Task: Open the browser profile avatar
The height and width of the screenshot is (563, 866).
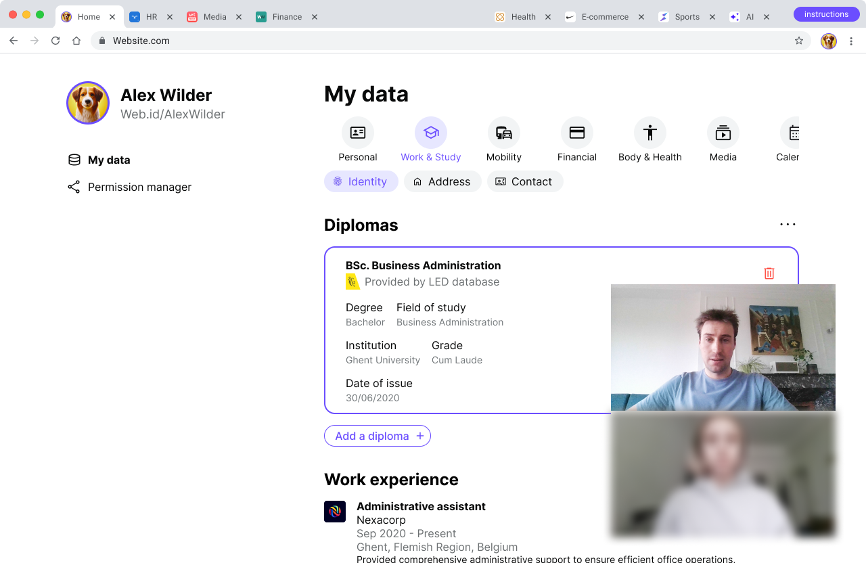Action: coord(829,41)
